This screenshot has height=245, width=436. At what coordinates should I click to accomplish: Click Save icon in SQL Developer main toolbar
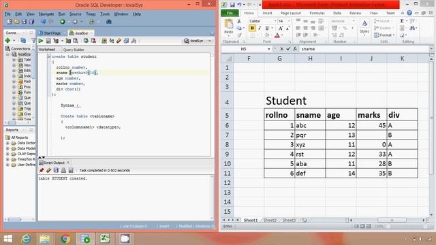coord(25,22)
